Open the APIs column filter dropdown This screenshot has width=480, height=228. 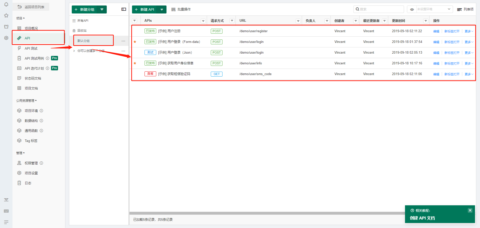(203, 21)
